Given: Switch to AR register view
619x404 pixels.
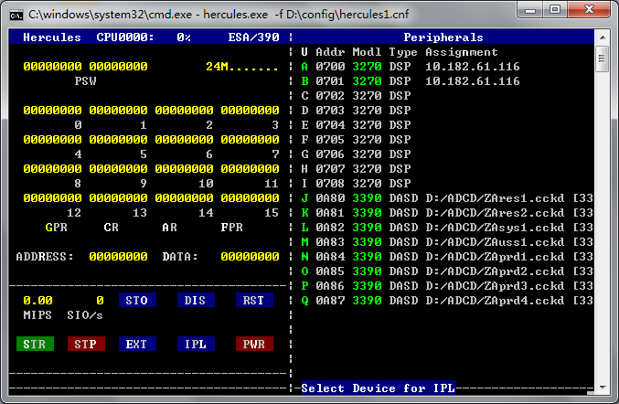Looking at the screenshot, I should tap(169, 228).
